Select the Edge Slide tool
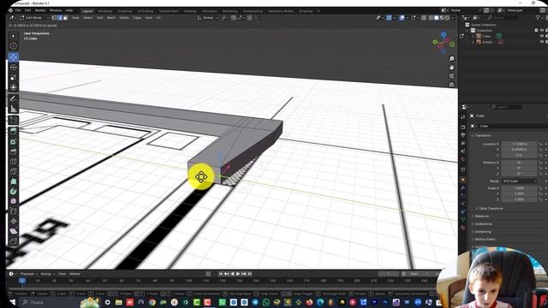The height and width of the screenshot is (308, 548). [x=14, y=211]
